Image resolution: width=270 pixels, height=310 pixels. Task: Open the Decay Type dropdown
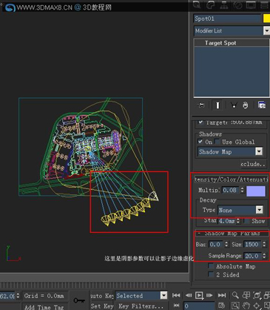259,210
